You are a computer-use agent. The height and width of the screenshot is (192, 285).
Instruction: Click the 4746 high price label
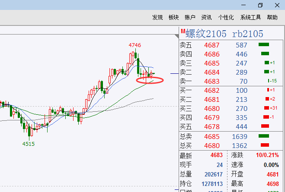[135, 45]
